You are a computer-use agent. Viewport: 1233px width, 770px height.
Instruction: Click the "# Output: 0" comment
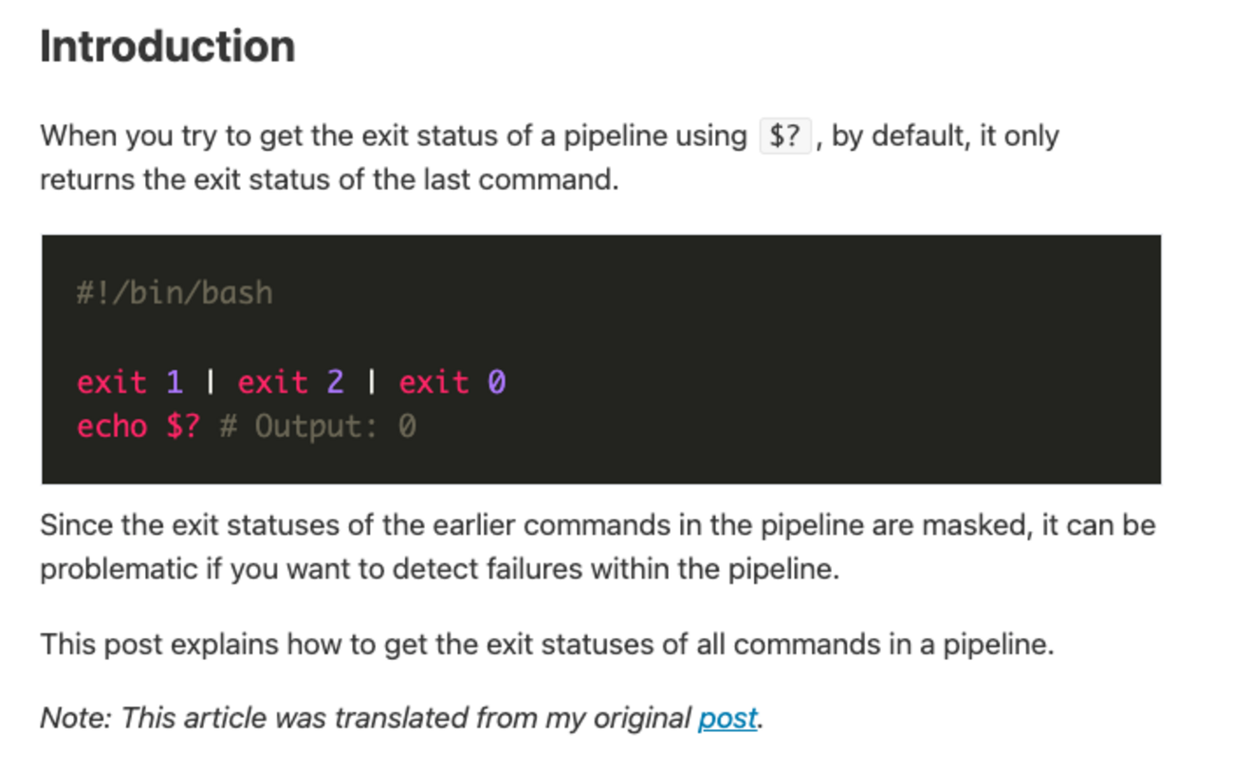[318, 427]
